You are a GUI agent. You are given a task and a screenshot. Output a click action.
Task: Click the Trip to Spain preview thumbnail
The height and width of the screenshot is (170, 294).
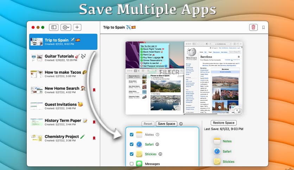[37, 42]
